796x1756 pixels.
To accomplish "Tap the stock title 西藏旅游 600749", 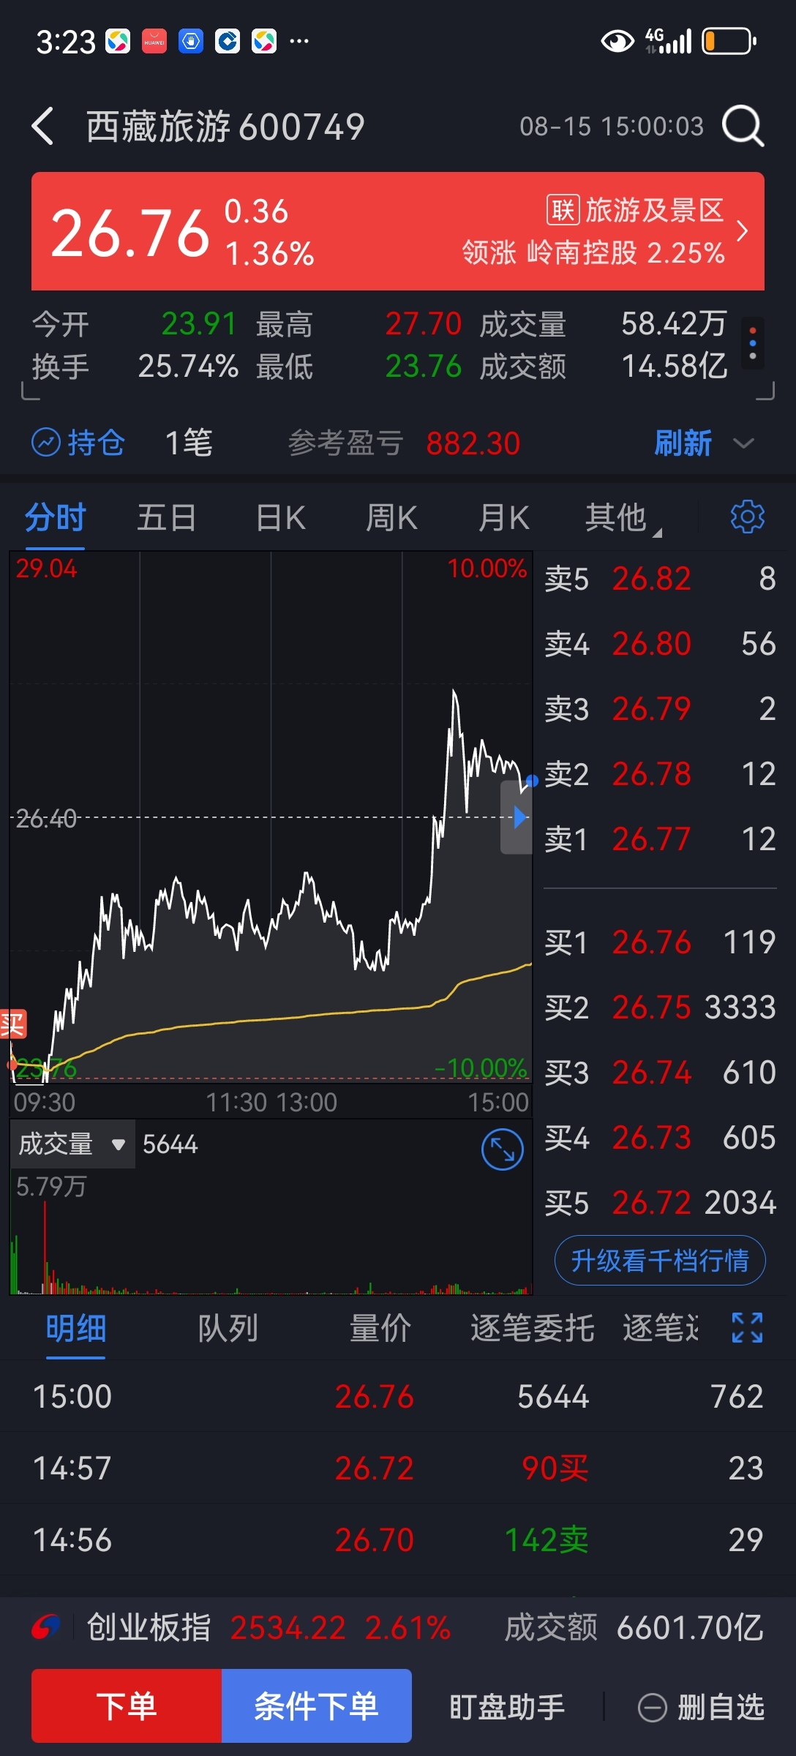I will pos(225,127).
